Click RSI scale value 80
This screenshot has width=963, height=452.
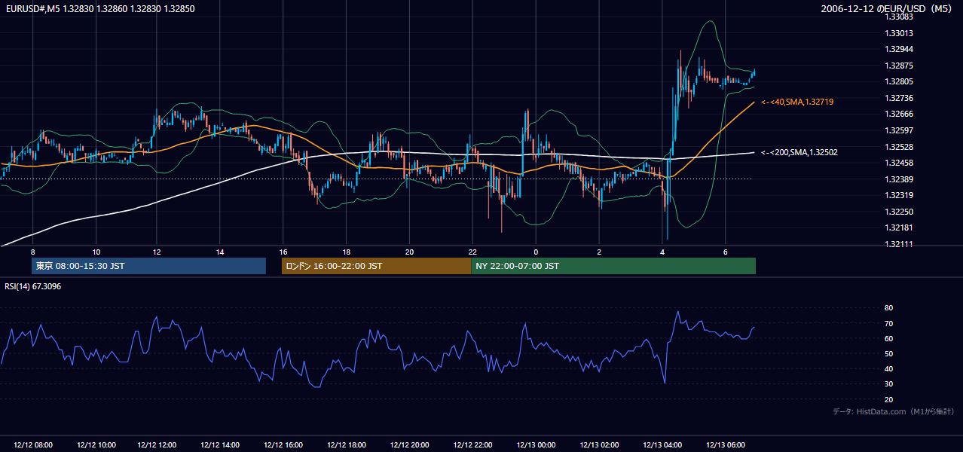888,308
